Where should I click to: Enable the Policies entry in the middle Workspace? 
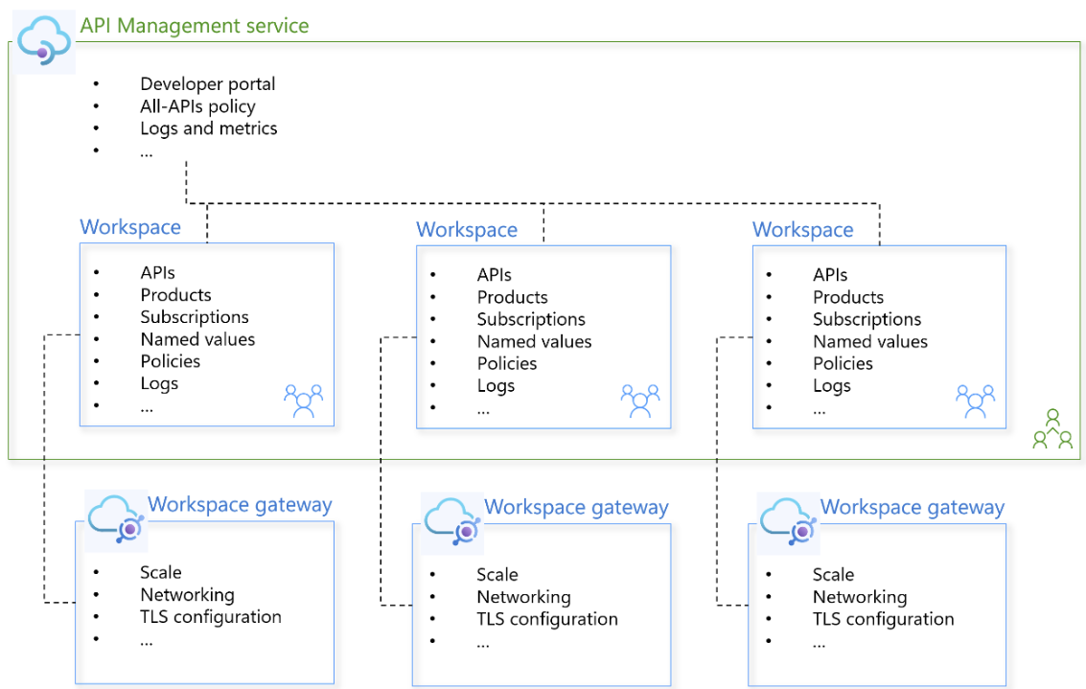(x=507, y=363)
